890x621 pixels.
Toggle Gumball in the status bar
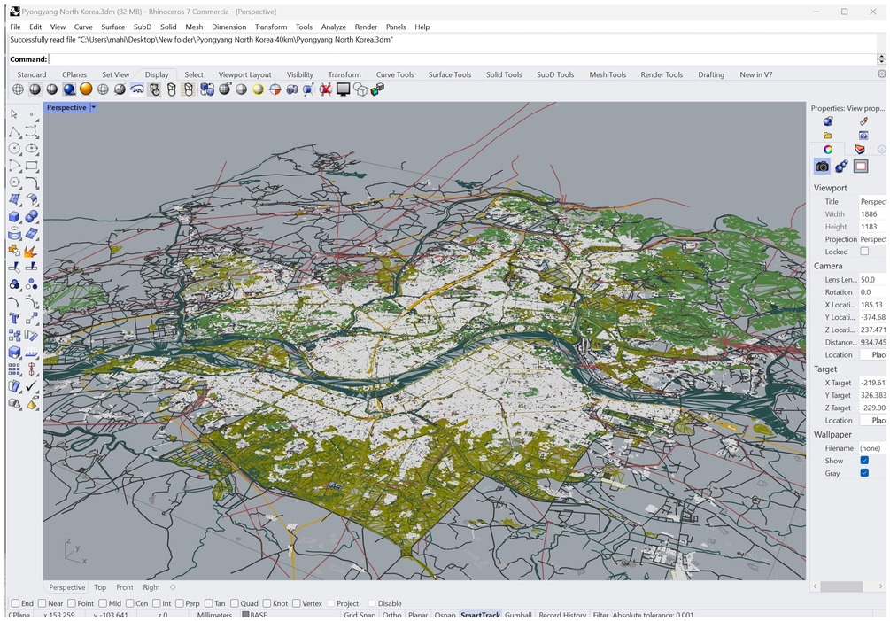click(518, 615)
